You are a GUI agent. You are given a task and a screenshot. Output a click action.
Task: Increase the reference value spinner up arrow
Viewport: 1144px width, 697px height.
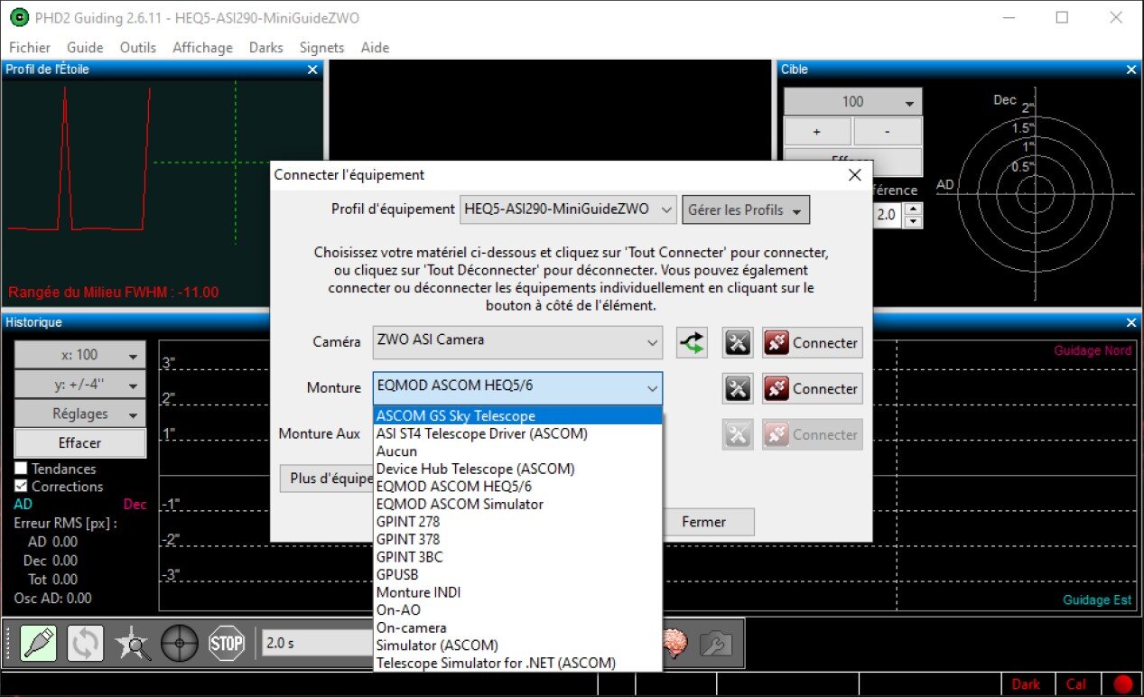913,209
